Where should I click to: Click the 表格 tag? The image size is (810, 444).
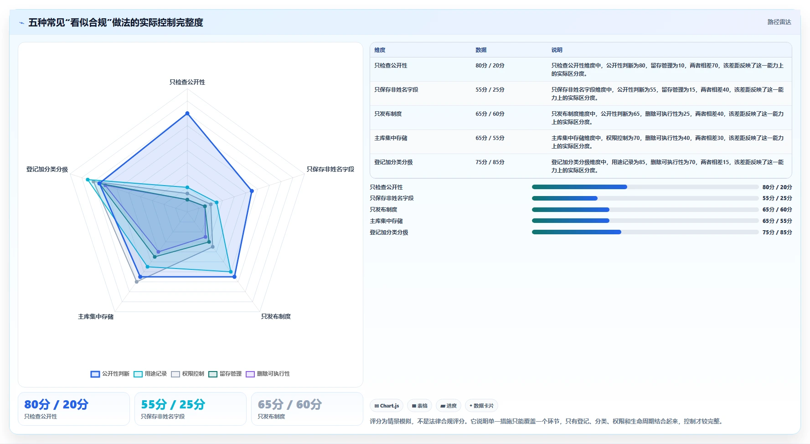[x=419, y=406]
